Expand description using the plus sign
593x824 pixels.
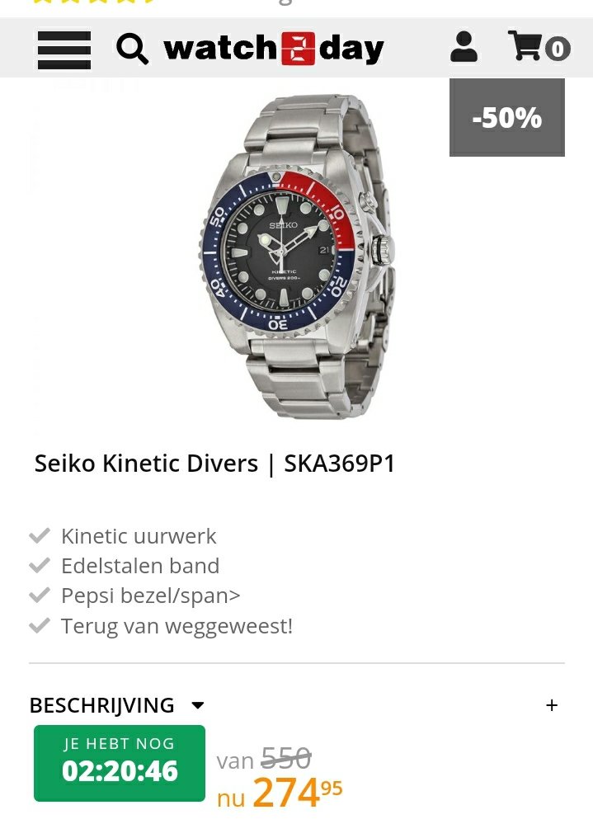[x=552, y=705]
